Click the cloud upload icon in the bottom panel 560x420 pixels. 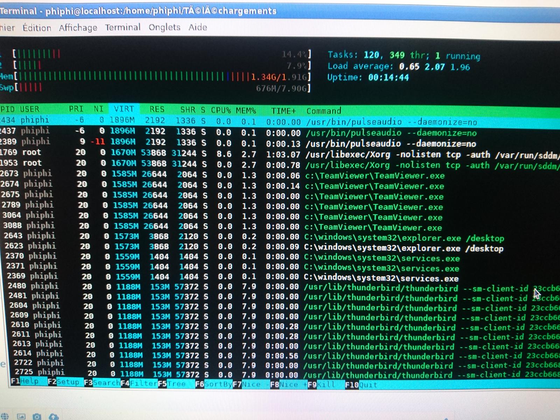[53, 416]
